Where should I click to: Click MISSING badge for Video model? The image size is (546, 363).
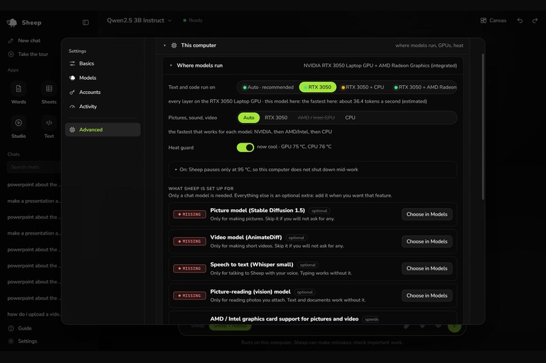coord(190,241)
